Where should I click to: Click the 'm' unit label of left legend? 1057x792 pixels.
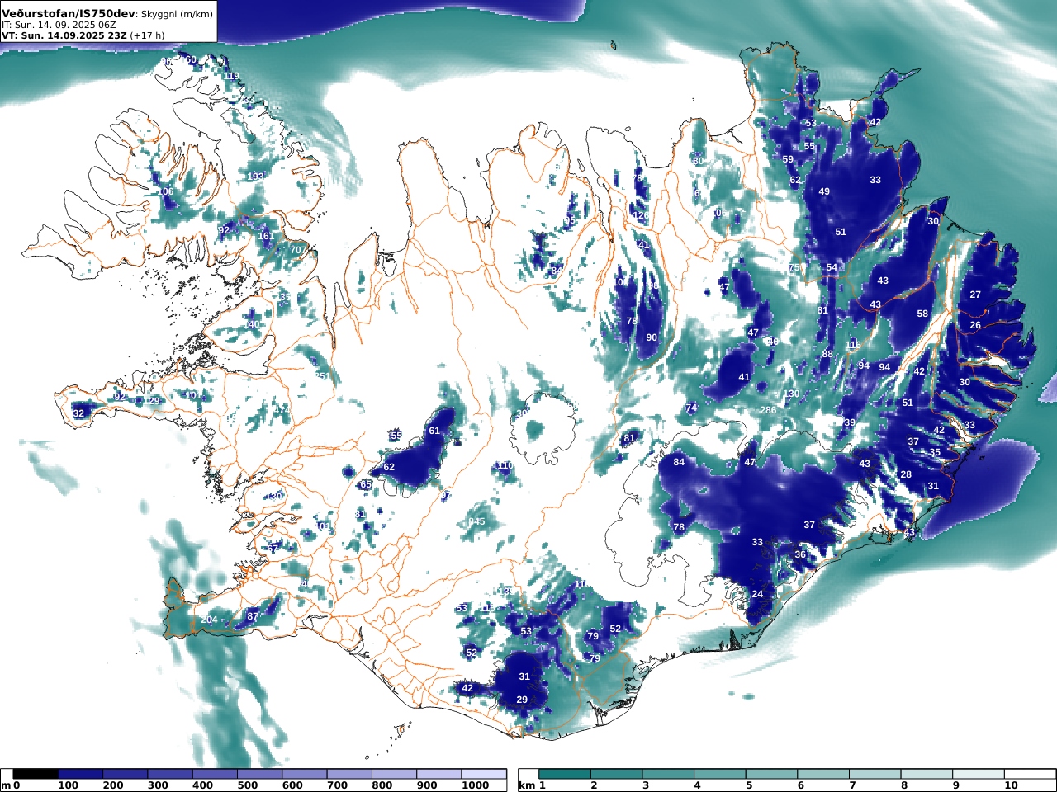click(6, 785)
